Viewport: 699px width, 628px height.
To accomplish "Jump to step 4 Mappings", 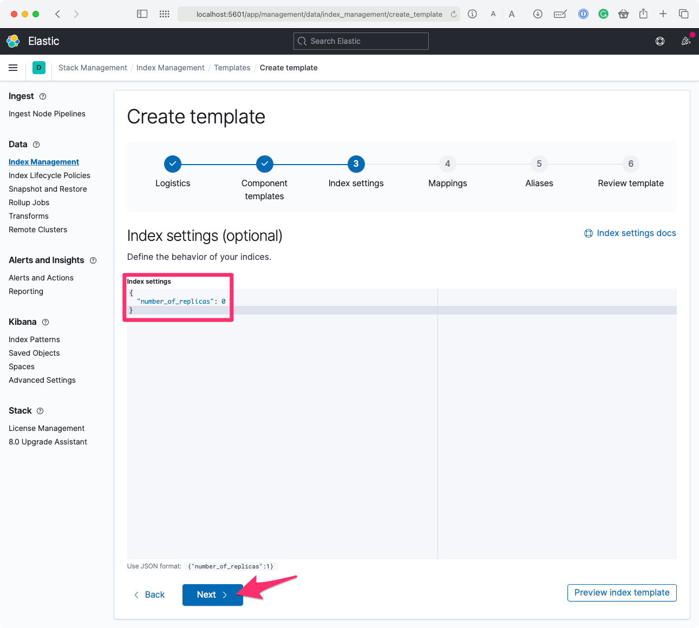I will coord(447,163).
